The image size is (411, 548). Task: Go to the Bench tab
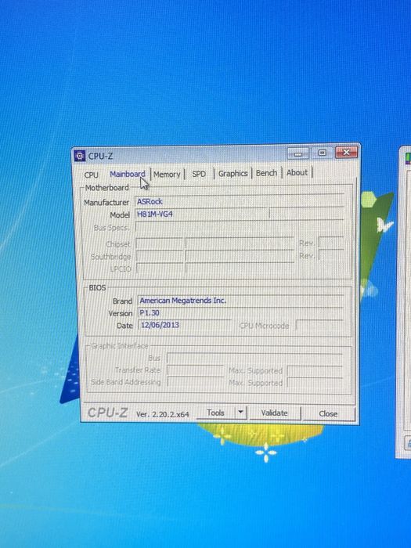[x=266, y=173]
